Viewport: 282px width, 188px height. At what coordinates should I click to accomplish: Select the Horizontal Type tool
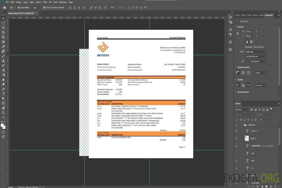pos(3,94)
